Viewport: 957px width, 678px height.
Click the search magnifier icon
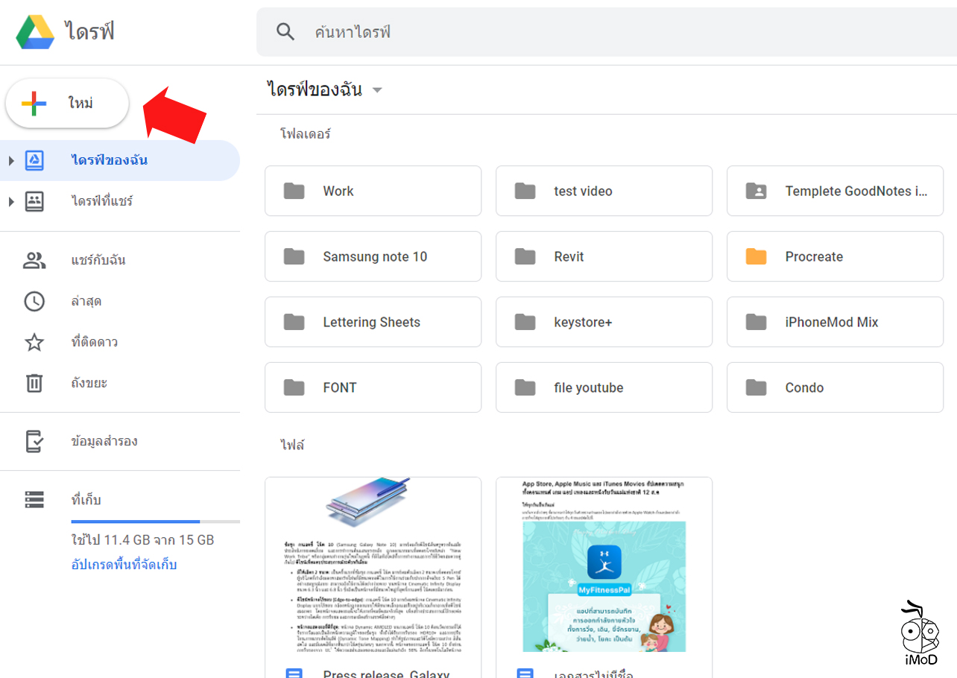(285, 31)
